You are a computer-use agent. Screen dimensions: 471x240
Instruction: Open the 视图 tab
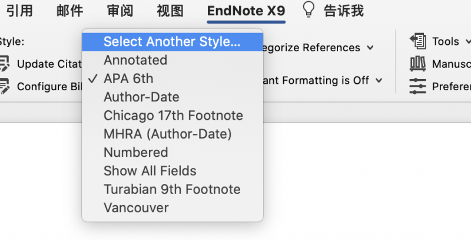[x=170, y=11]
